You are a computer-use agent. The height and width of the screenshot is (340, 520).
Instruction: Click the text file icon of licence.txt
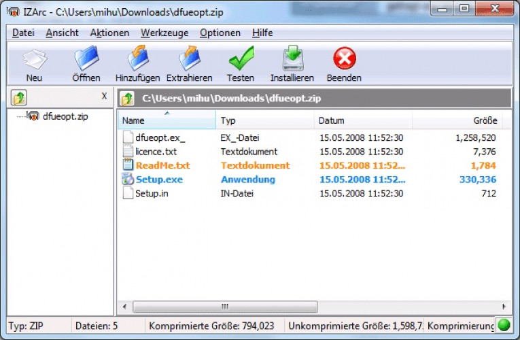click(x=128, y=151)
